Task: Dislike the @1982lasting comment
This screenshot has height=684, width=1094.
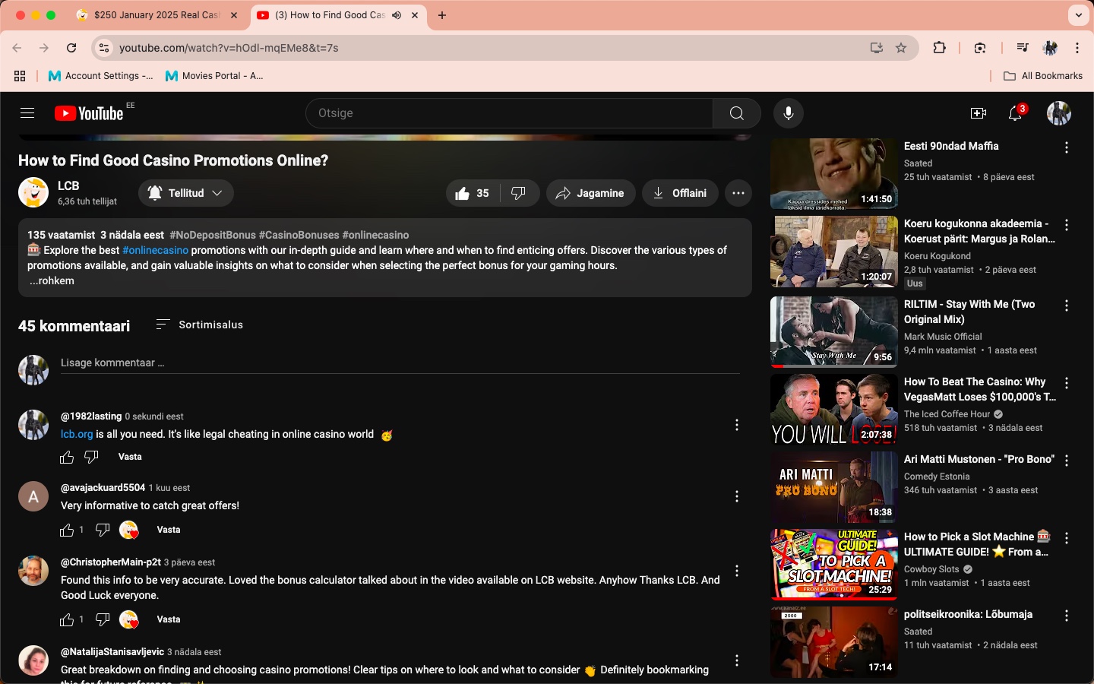Action: click(x=91, y=457)
